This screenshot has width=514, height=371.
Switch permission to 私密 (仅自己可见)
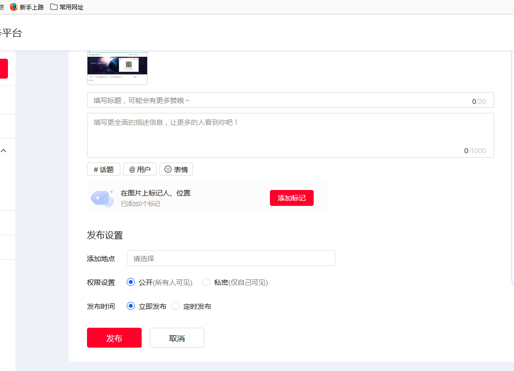pos(206,282)
